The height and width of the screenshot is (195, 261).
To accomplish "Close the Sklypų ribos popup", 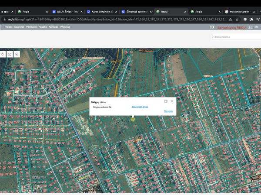I will coord(172,101).
